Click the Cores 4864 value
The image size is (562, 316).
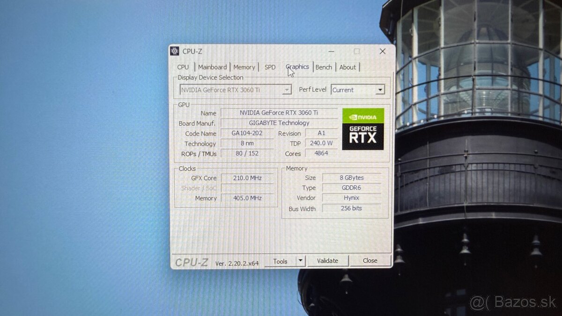[321, 153]
